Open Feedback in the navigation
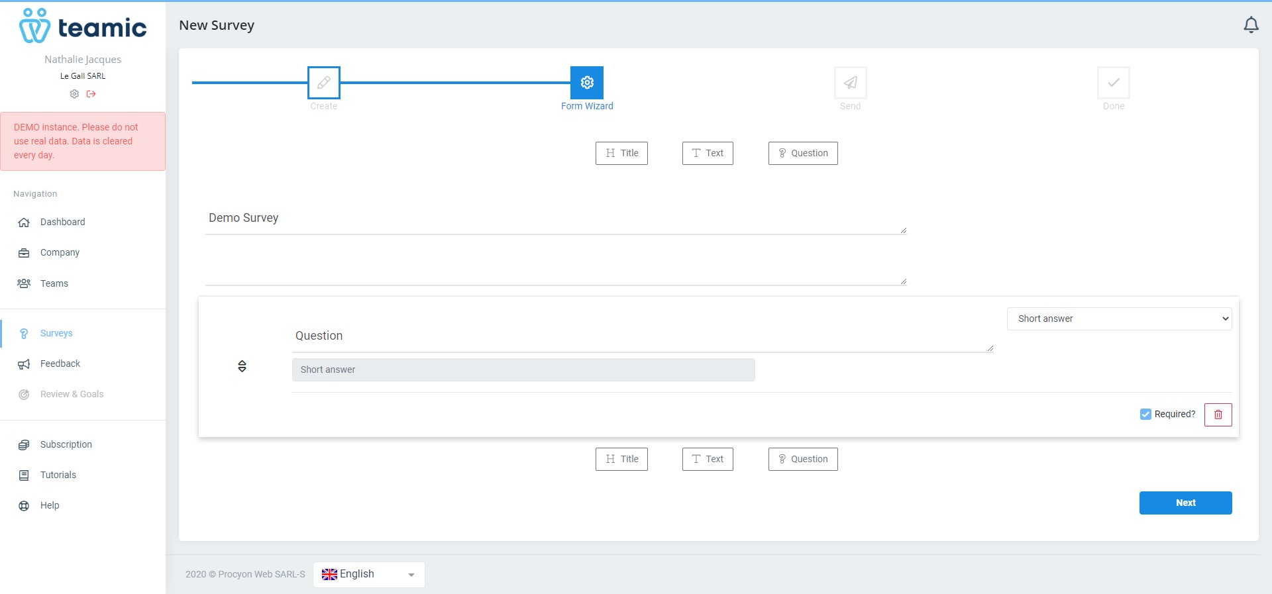The width and height of the screenshot is (1272, 594). [x=60, y=364]
